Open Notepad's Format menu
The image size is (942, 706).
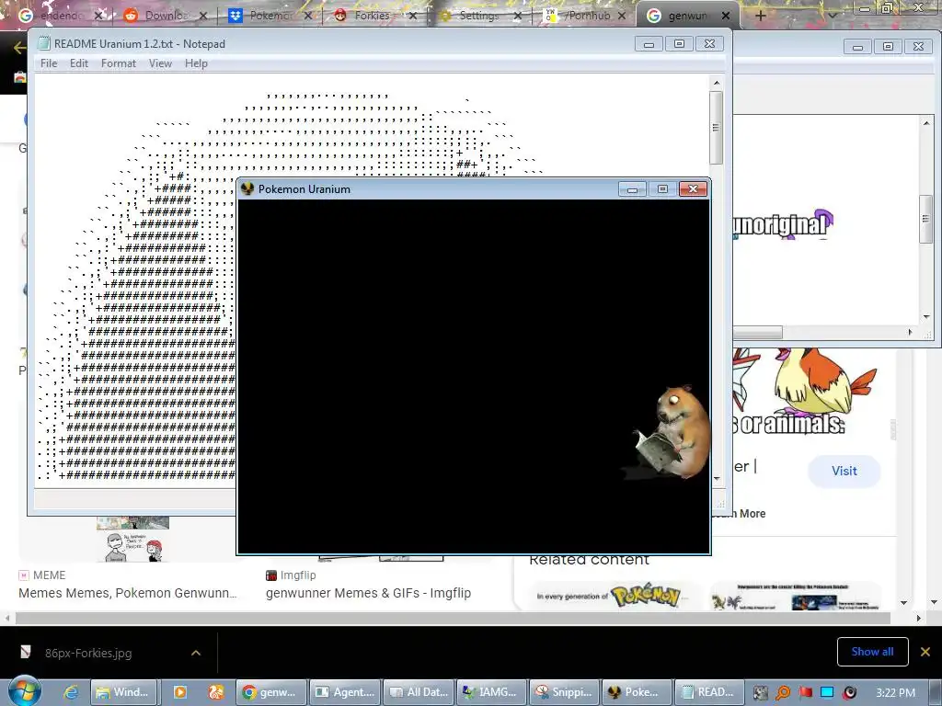pos(119,63)
